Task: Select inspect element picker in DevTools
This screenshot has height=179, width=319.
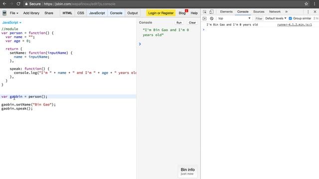Action: pos(205,12)
